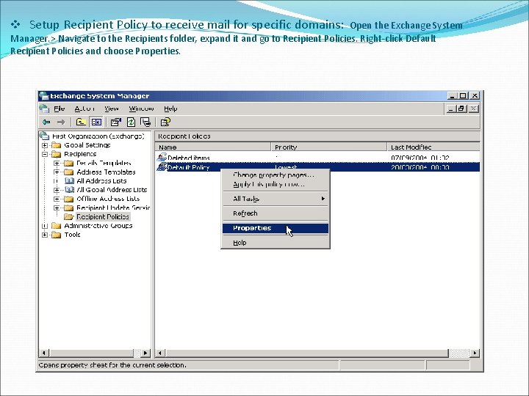Expand the Administrative Groups node

(45, 226)
